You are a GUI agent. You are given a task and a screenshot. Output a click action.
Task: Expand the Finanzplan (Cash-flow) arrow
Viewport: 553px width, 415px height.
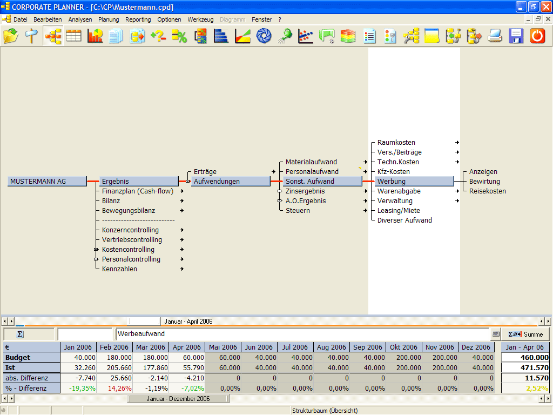[x=182, y=191]
